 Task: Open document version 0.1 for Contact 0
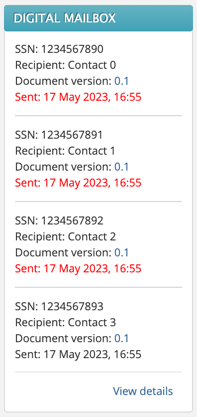(121, 81)
